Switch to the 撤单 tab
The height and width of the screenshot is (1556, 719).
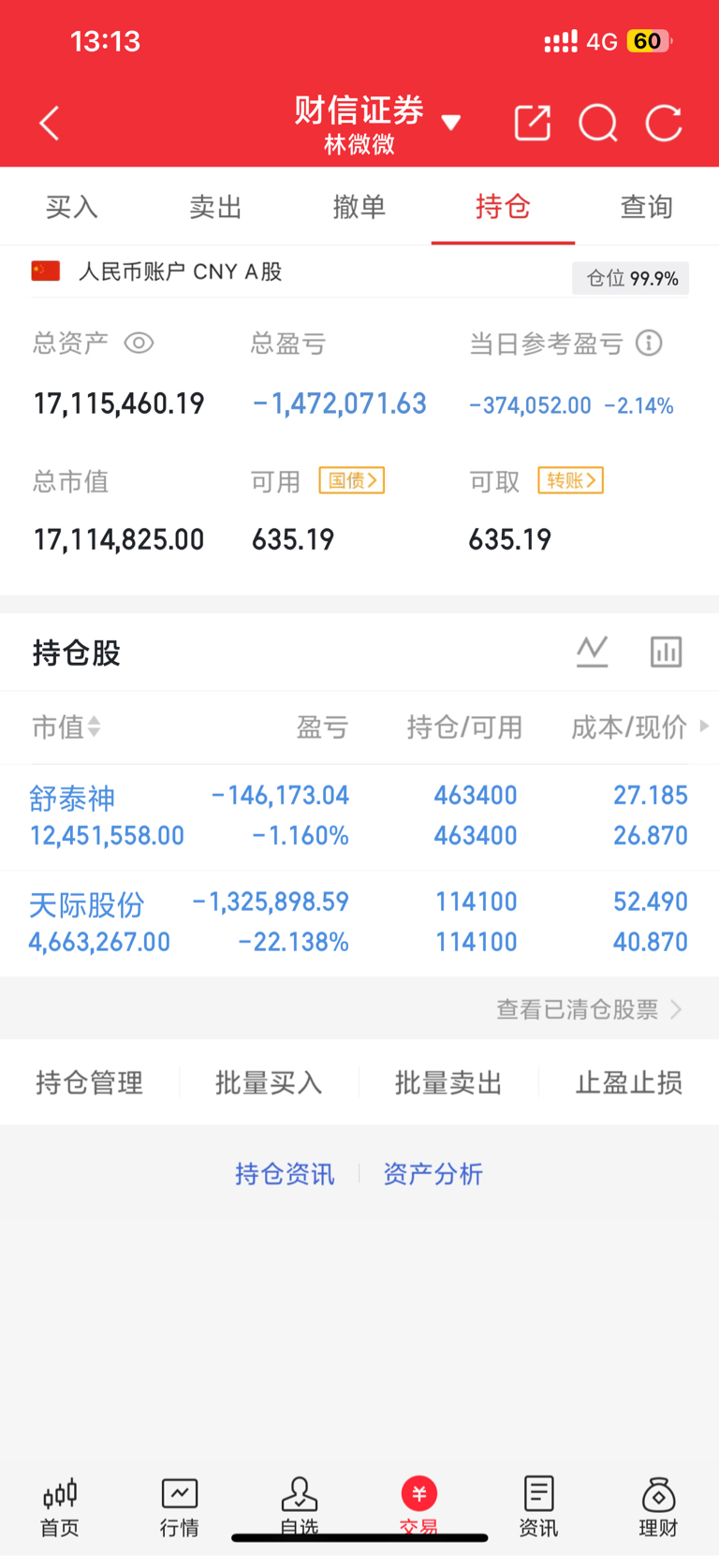pos(359,207)
